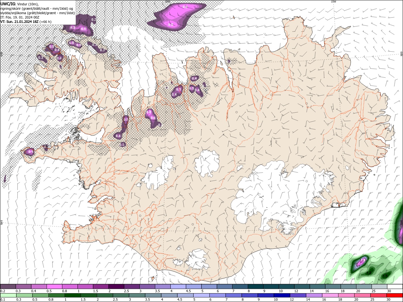Select the dark teal snow swatch labeled 9
The width and height of the screenshot is (403, 302).
click(271, 287)
